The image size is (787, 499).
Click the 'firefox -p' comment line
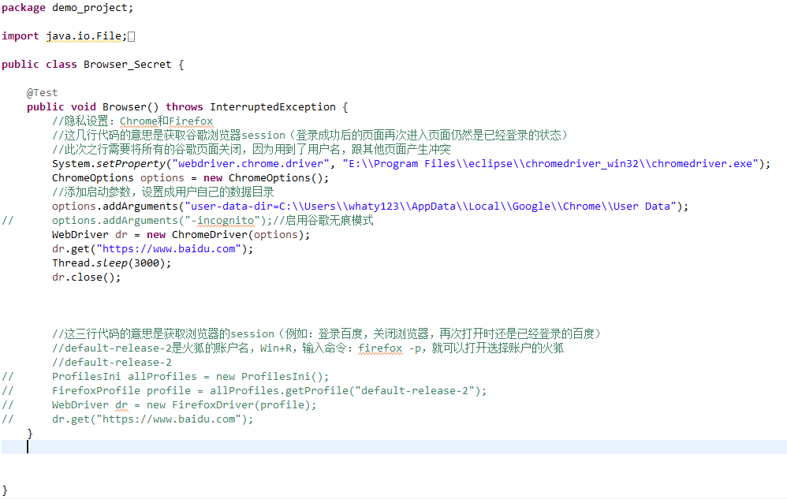click(x=308, y=348)
